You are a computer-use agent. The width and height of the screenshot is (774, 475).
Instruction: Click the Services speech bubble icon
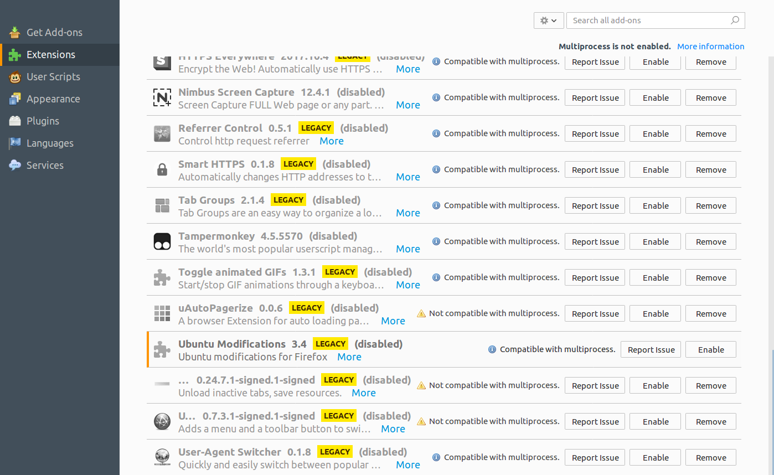pos(15,166)
